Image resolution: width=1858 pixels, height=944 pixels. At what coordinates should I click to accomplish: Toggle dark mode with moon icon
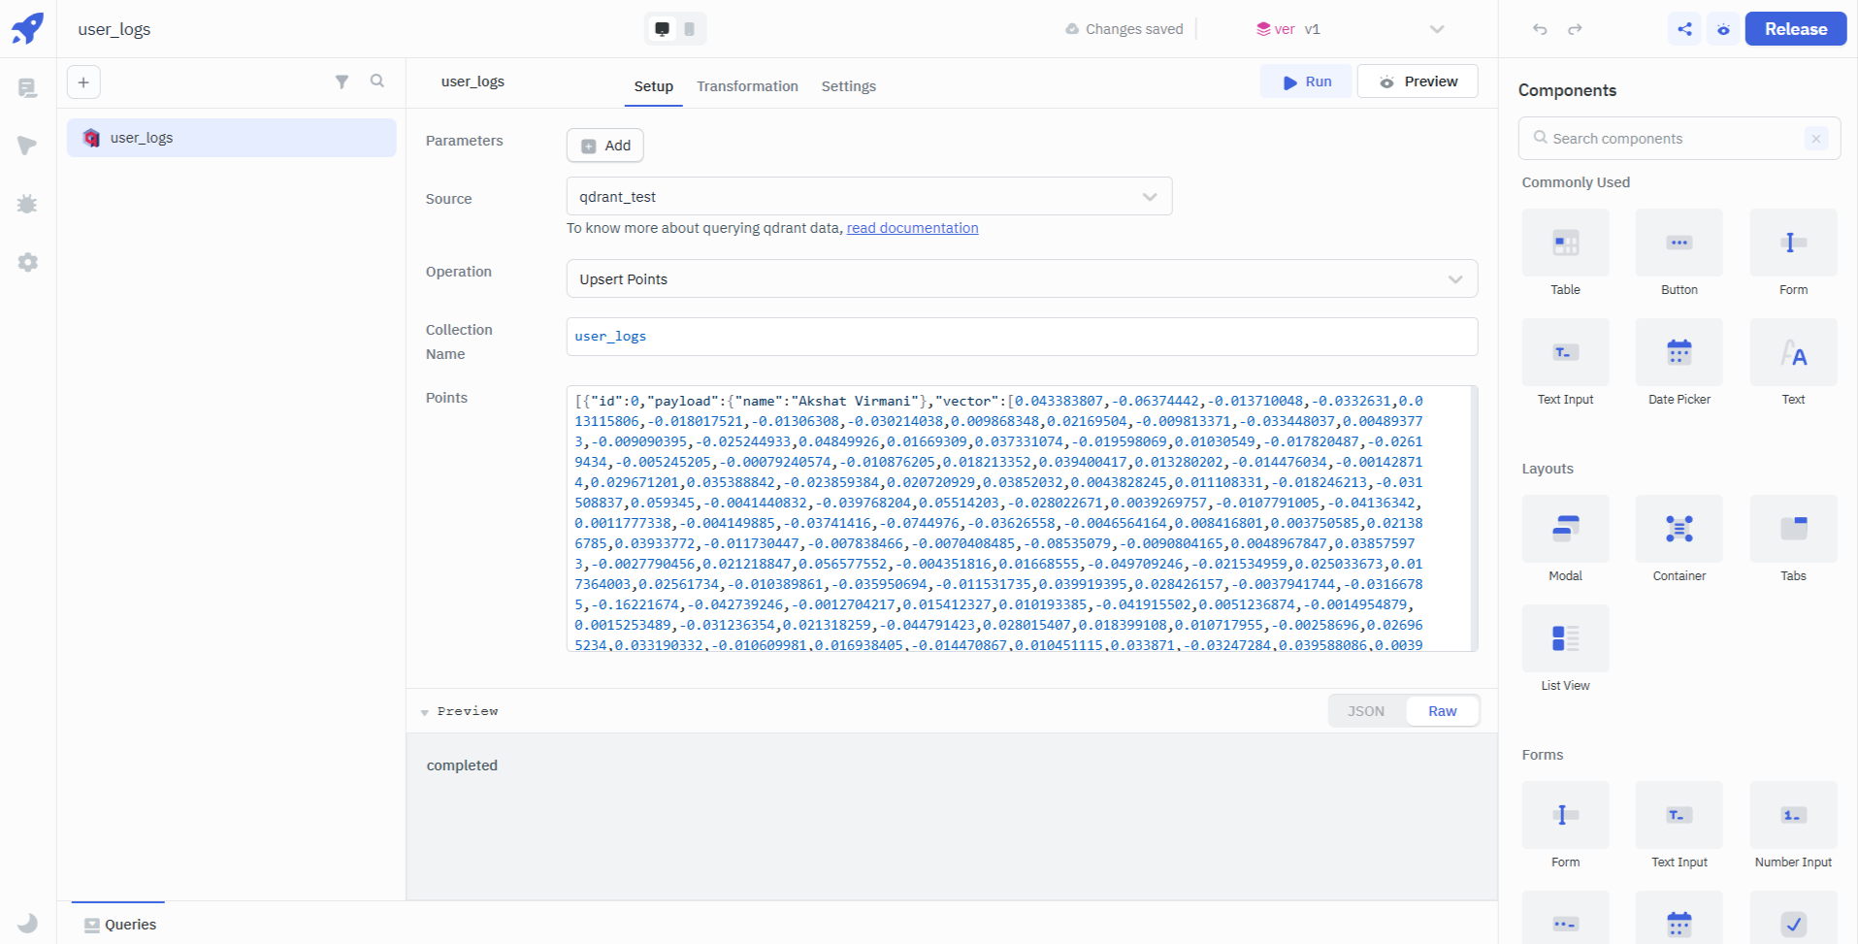(28, 923)
